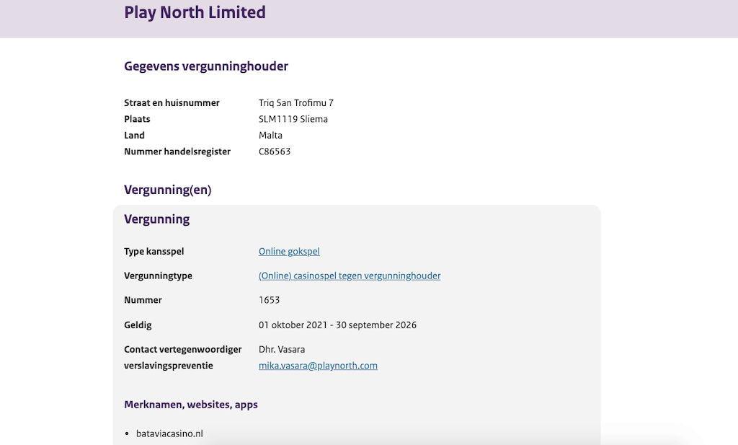Click the verslavingspreventie label

169,366
